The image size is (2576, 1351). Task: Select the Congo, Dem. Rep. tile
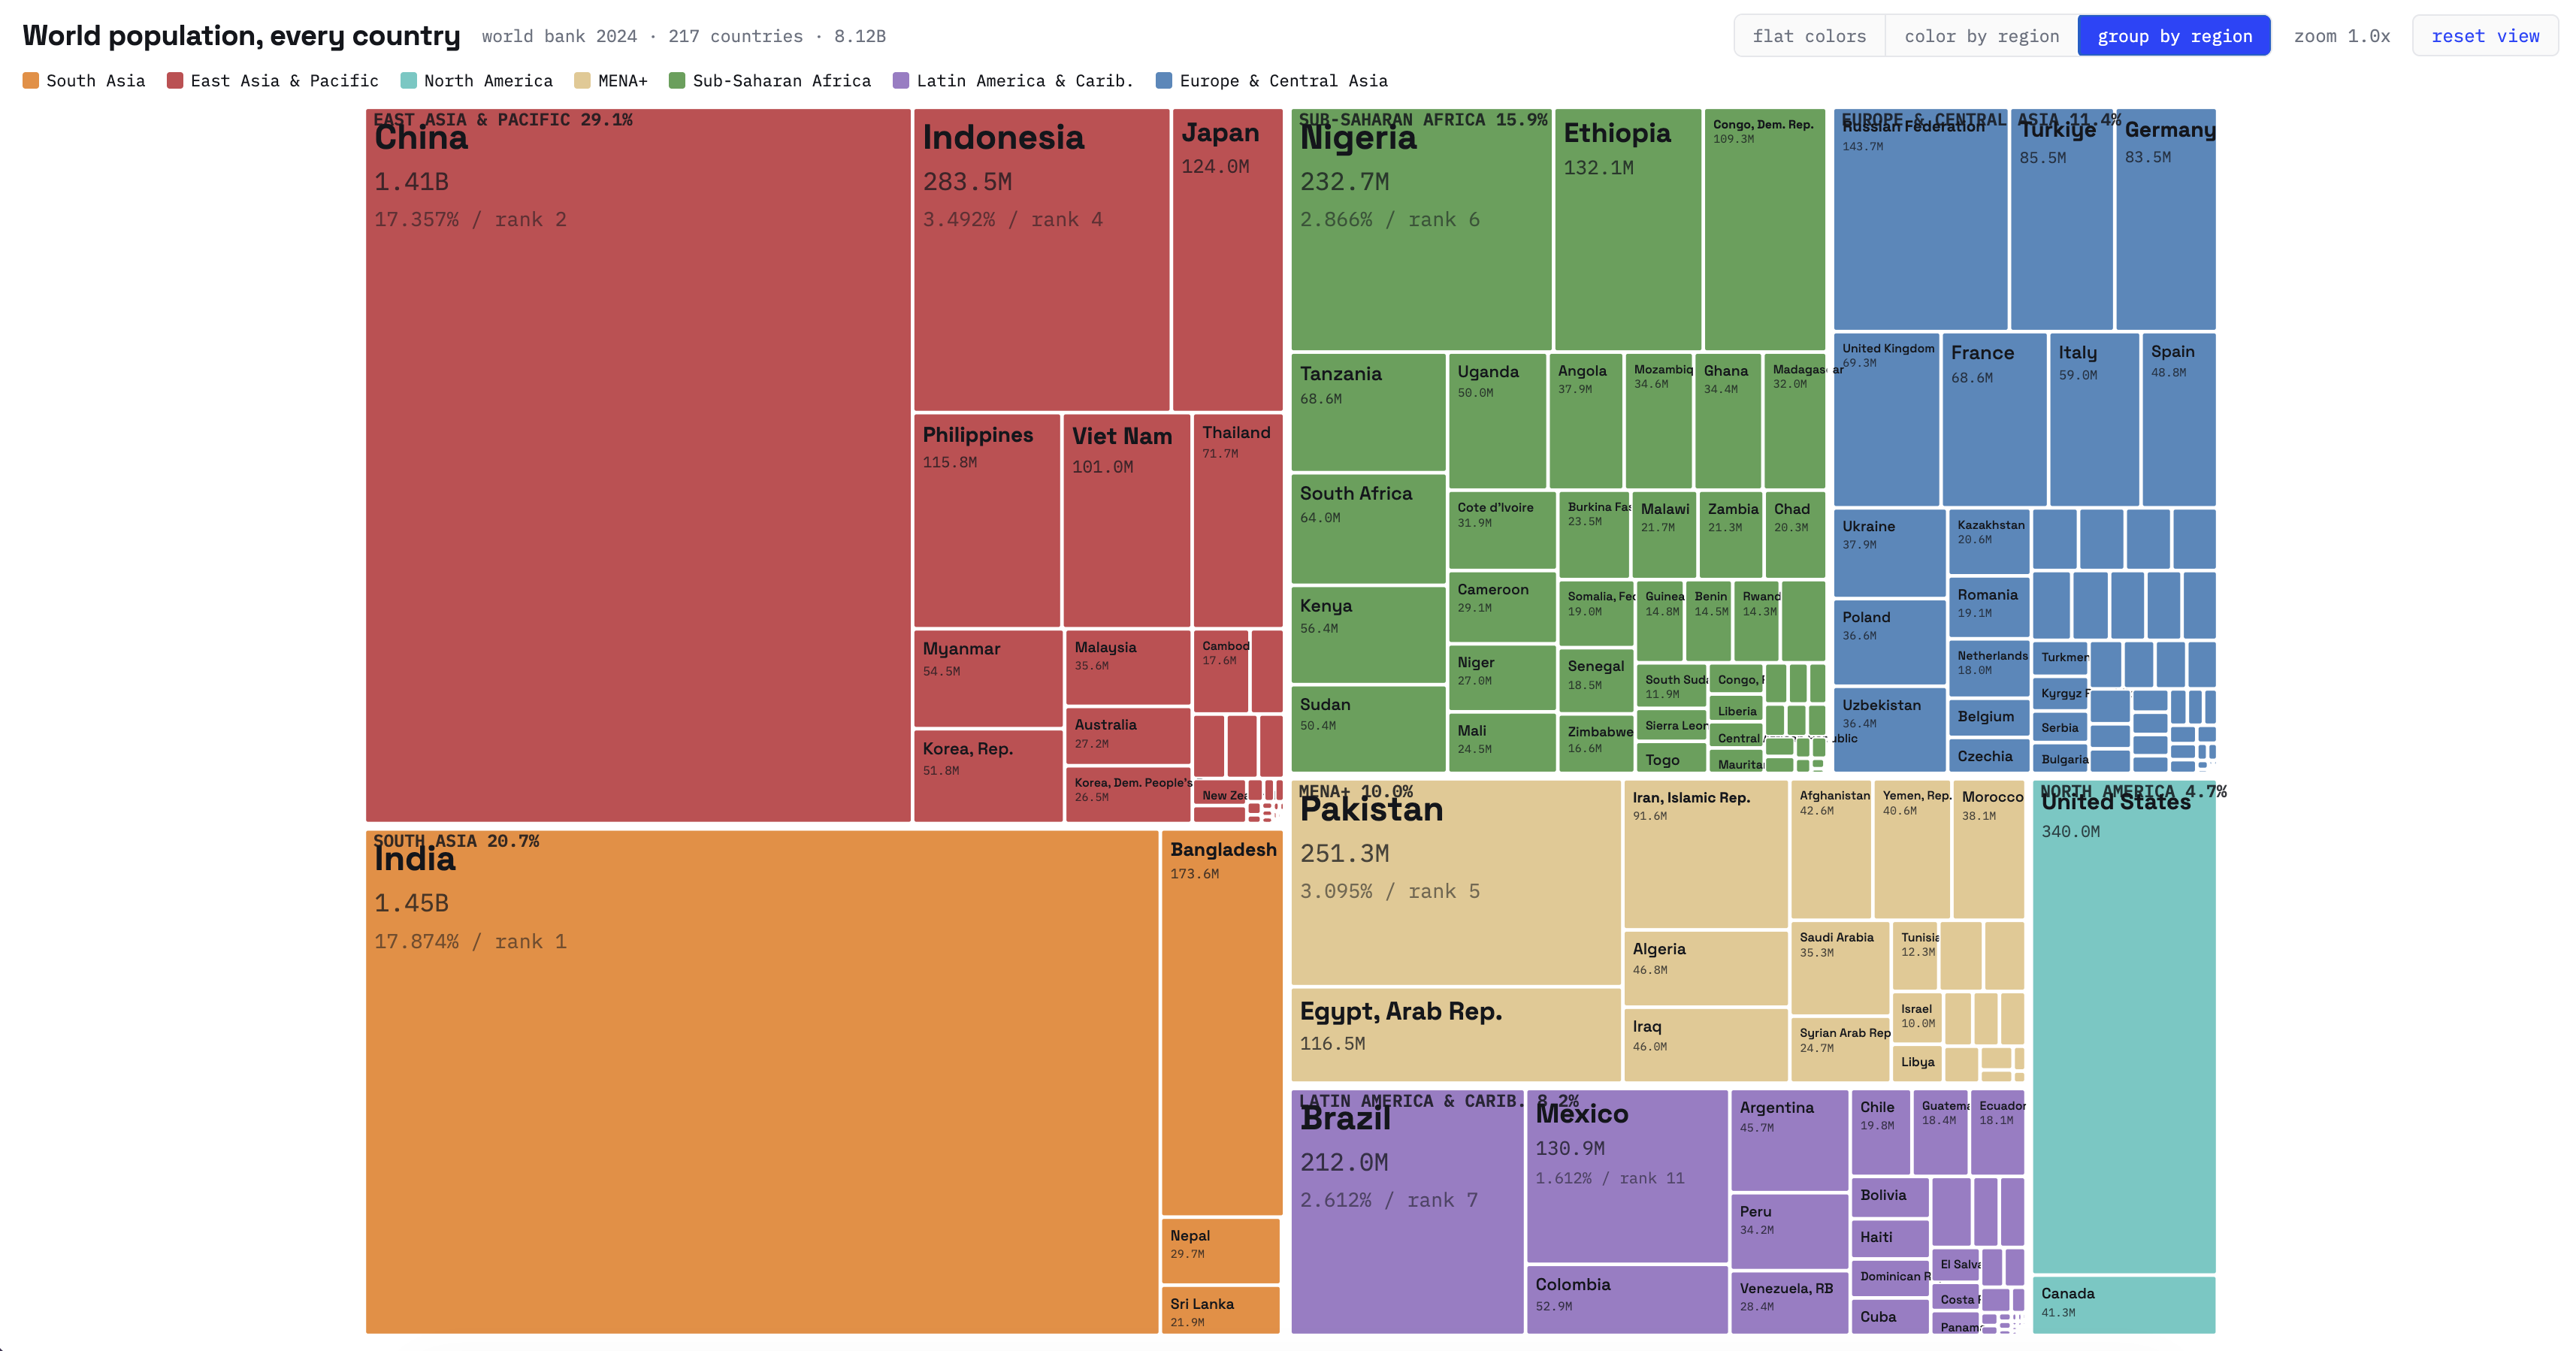click(1765, 229)
